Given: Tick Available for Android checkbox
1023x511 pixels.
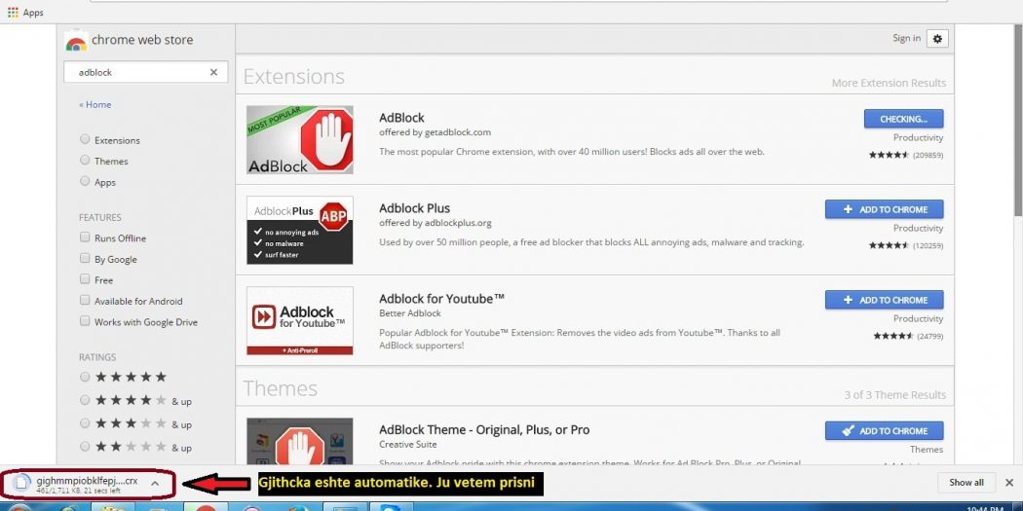Looking at the screenshot, I should coord(85,301).
